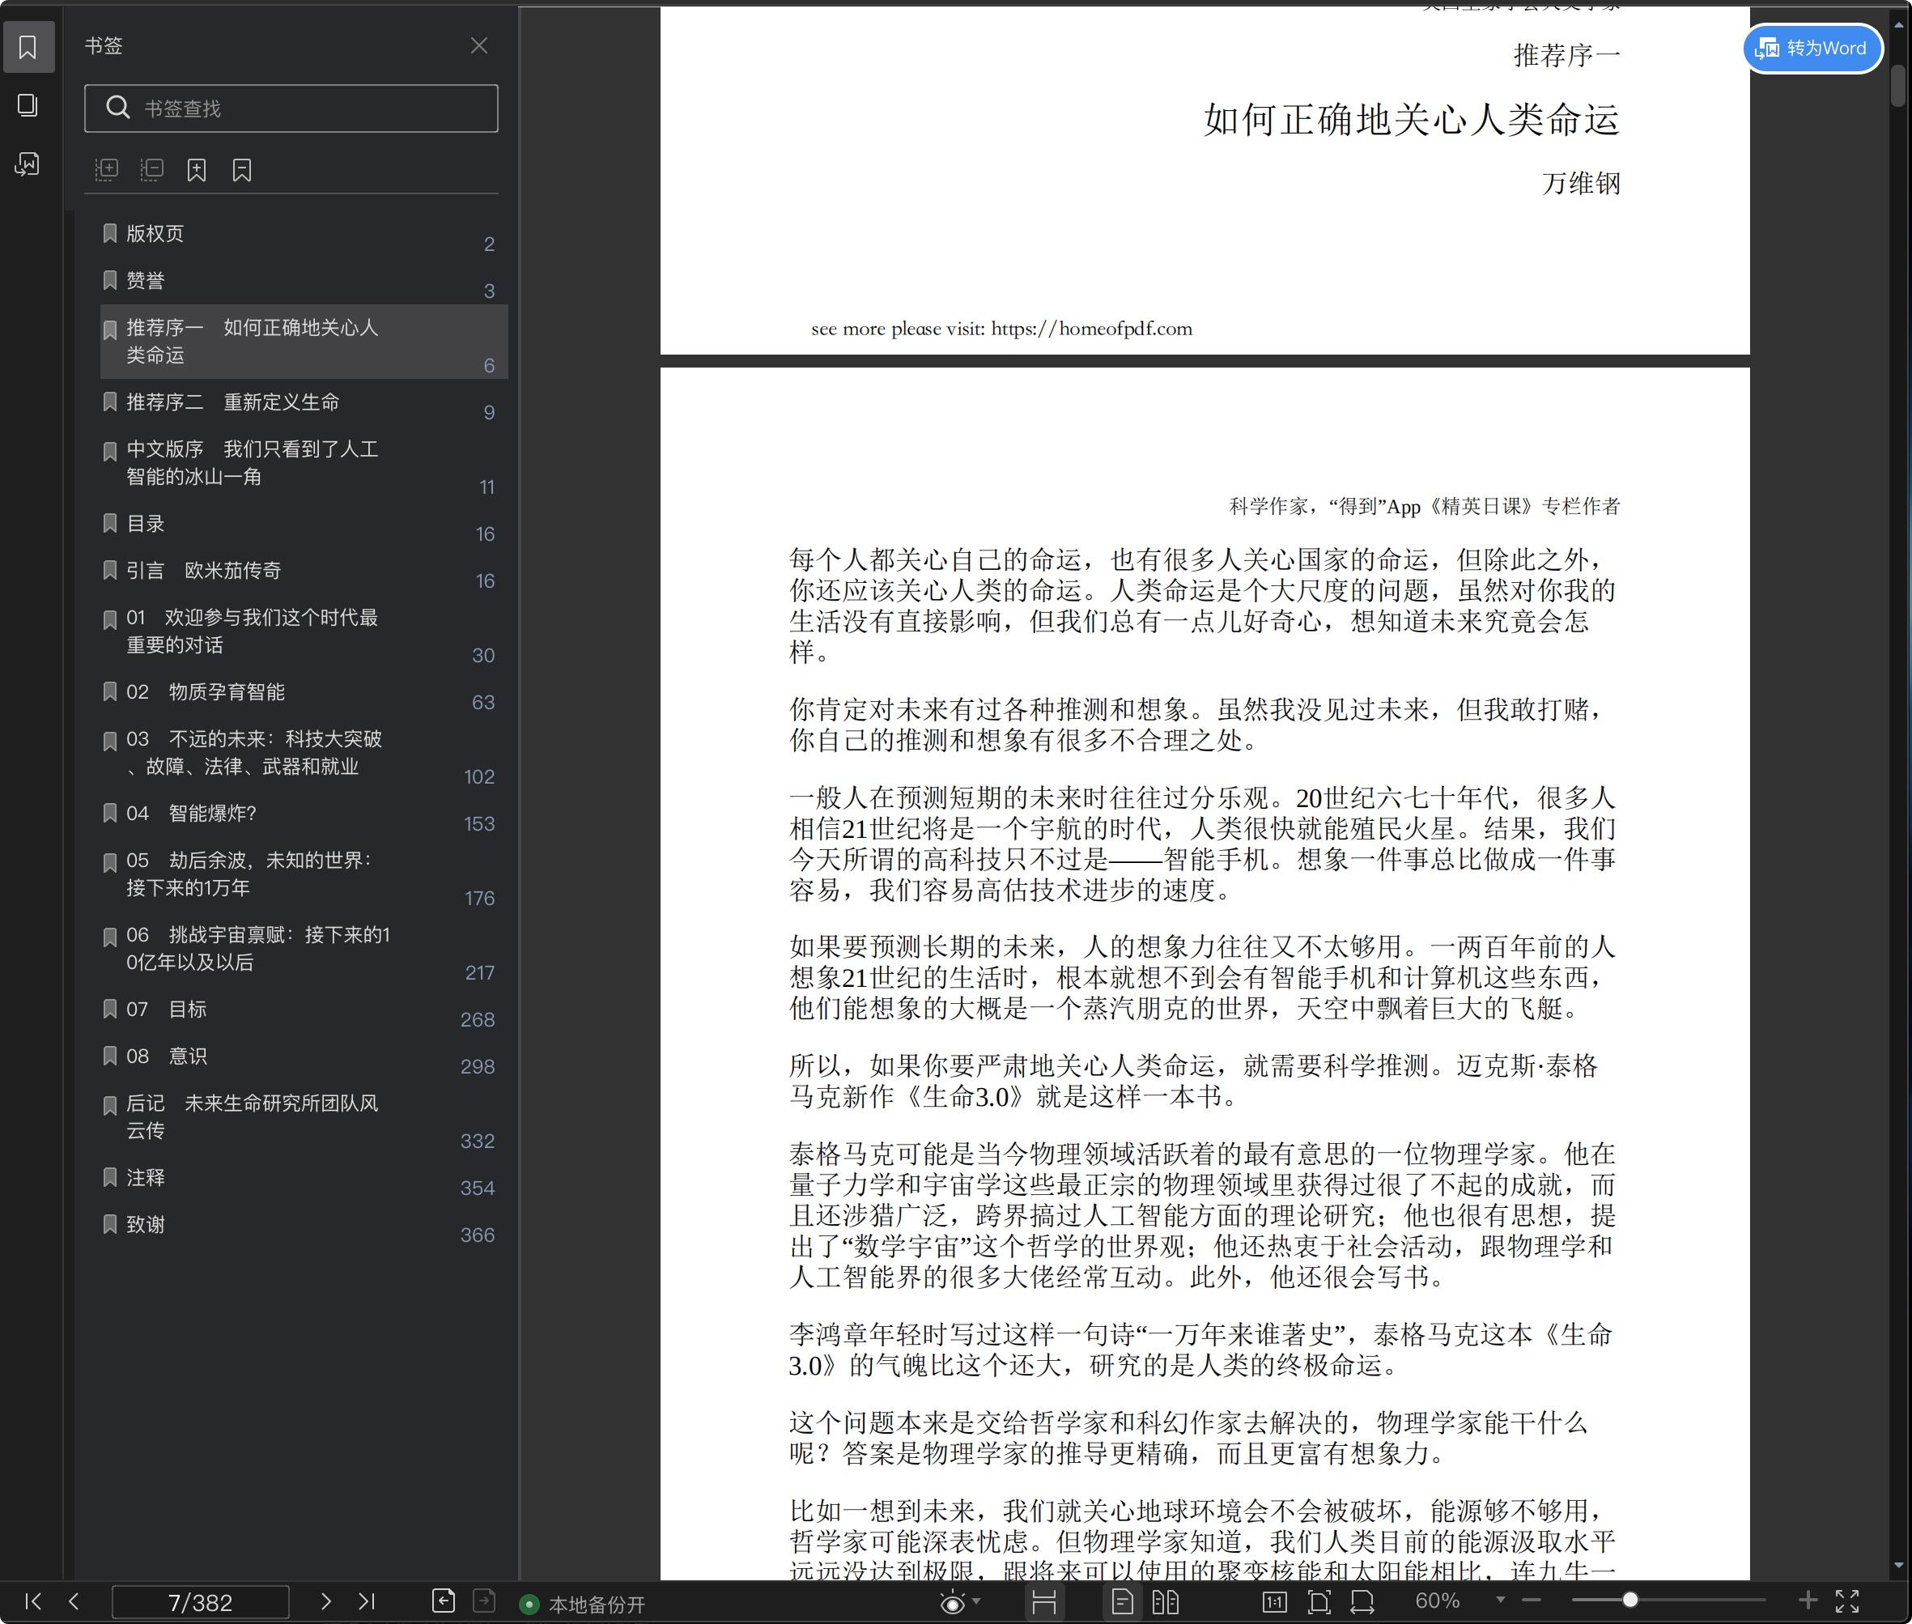The height and width of the screenshot is (1624, 1912).
Task: Go to the 目录 bookmark
Action: 303,525
